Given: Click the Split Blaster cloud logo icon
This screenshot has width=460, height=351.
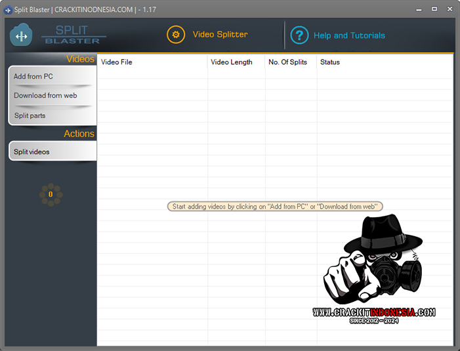Looking at the screenshot, I should 21,35.
